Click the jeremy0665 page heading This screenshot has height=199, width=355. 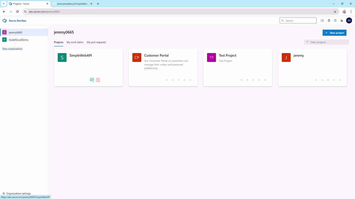tap(64, 32)
